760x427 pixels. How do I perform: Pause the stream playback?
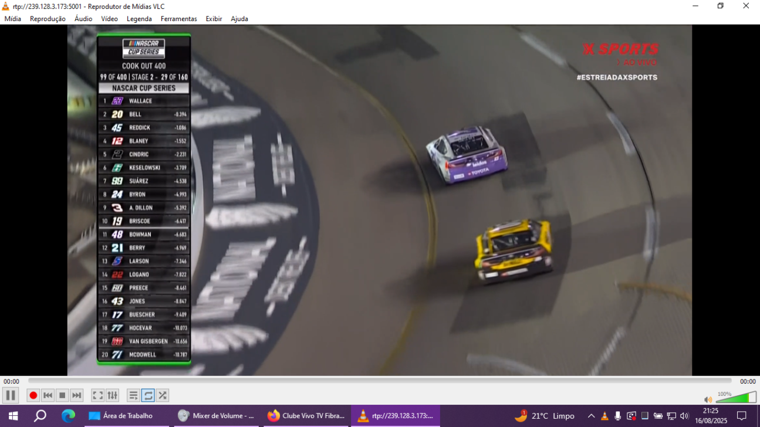pyautogui.click(x=11, y=395)
